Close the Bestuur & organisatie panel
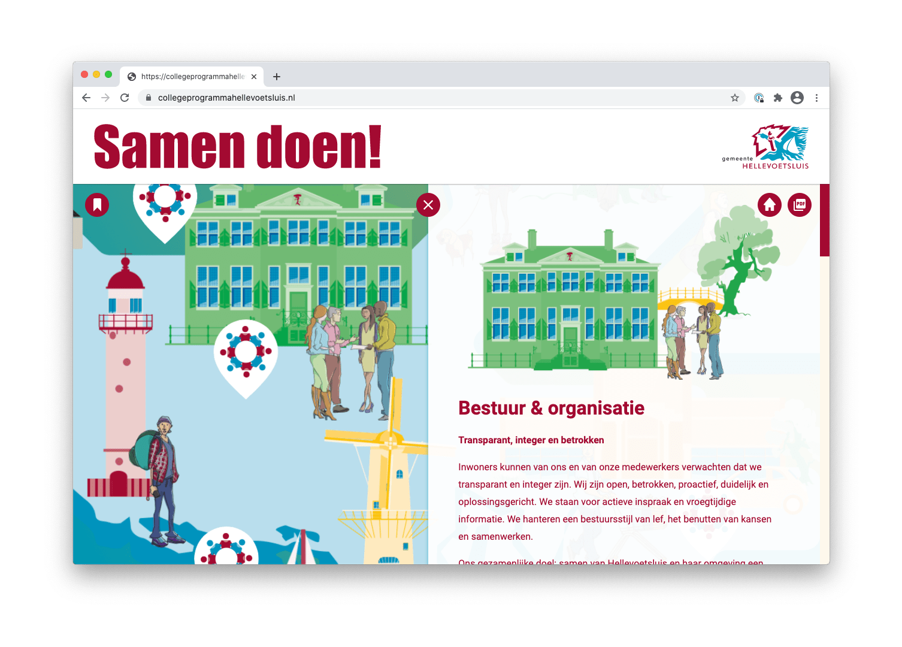This screenshot has height=647, width=902. click(428, 205)
